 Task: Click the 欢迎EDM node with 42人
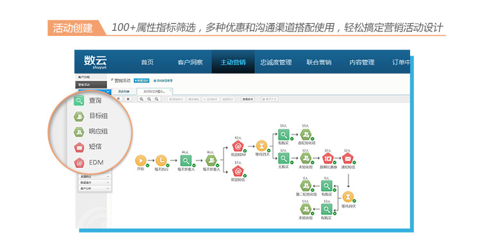tap(238, 146)
